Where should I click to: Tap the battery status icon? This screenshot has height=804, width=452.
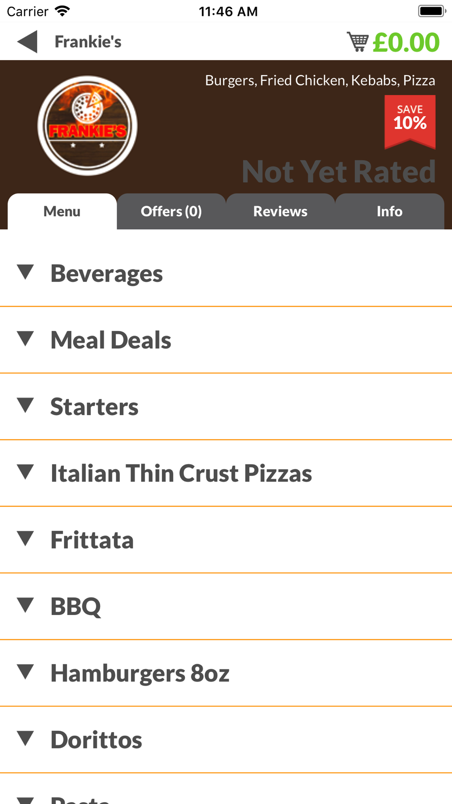pyautogui.click(x=432, y=11)
